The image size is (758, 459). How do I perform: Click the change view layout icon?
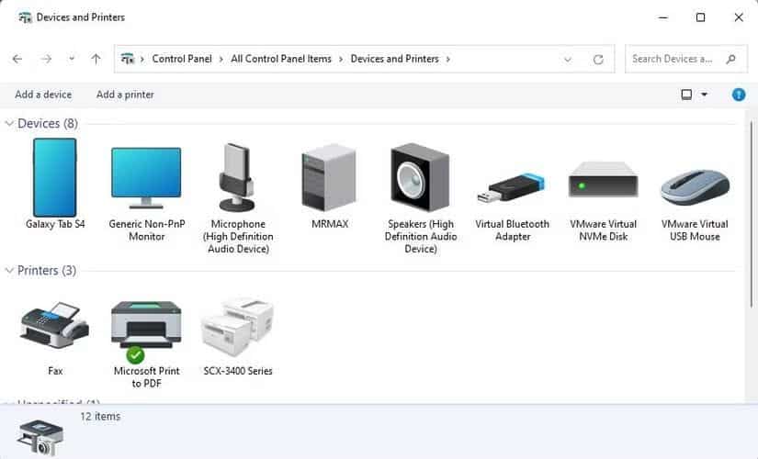(x=686, y=95)
